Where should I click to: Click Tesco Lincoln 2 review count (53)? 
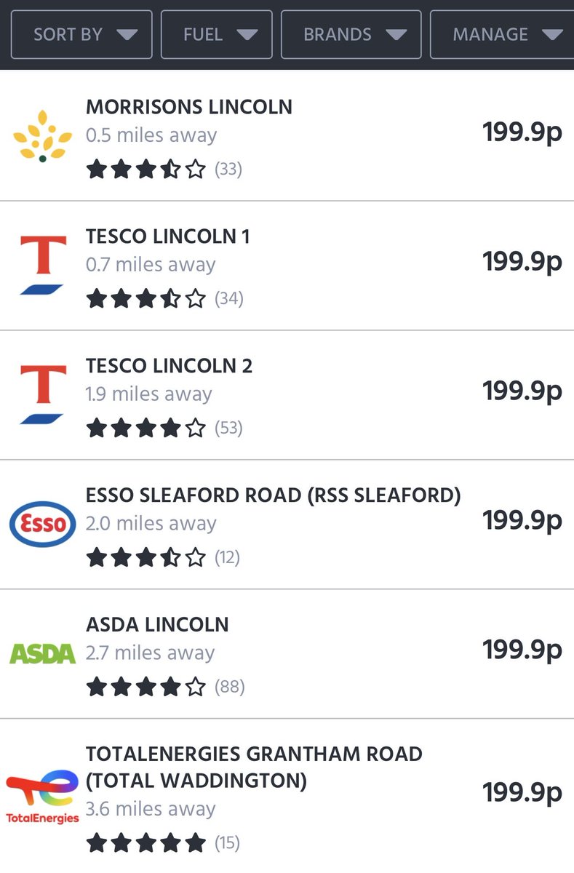pos(228,428)
